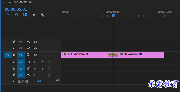Click the ruler at :00:00 start

(65, 12)
